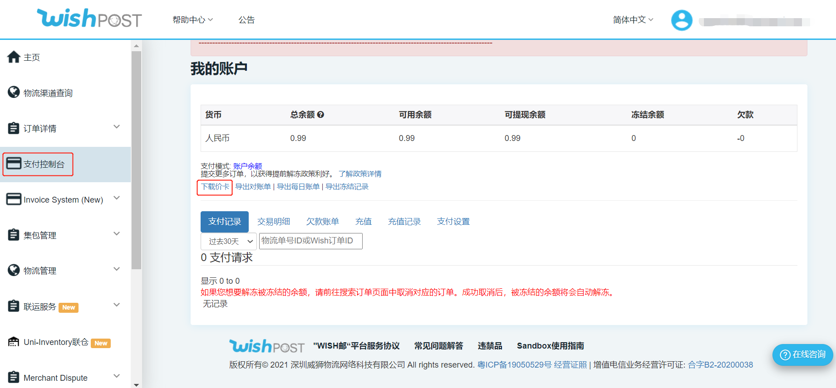Click the WishPost logo in the header
Viewport: 836px width, 388px height.
coord(89,19)
